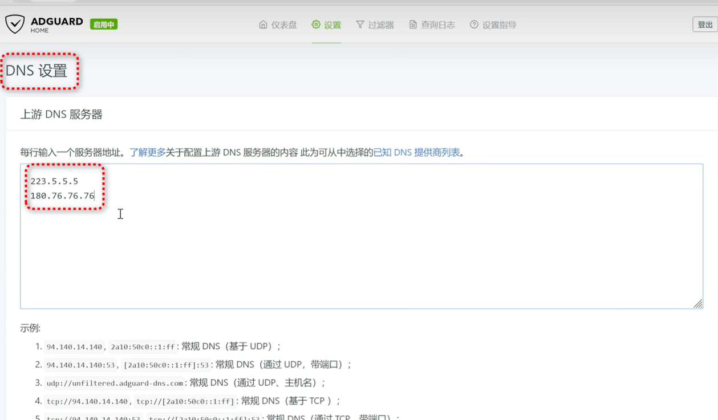
Task: Toggle protection via the 启用中 badge
Action: (103, 25)
